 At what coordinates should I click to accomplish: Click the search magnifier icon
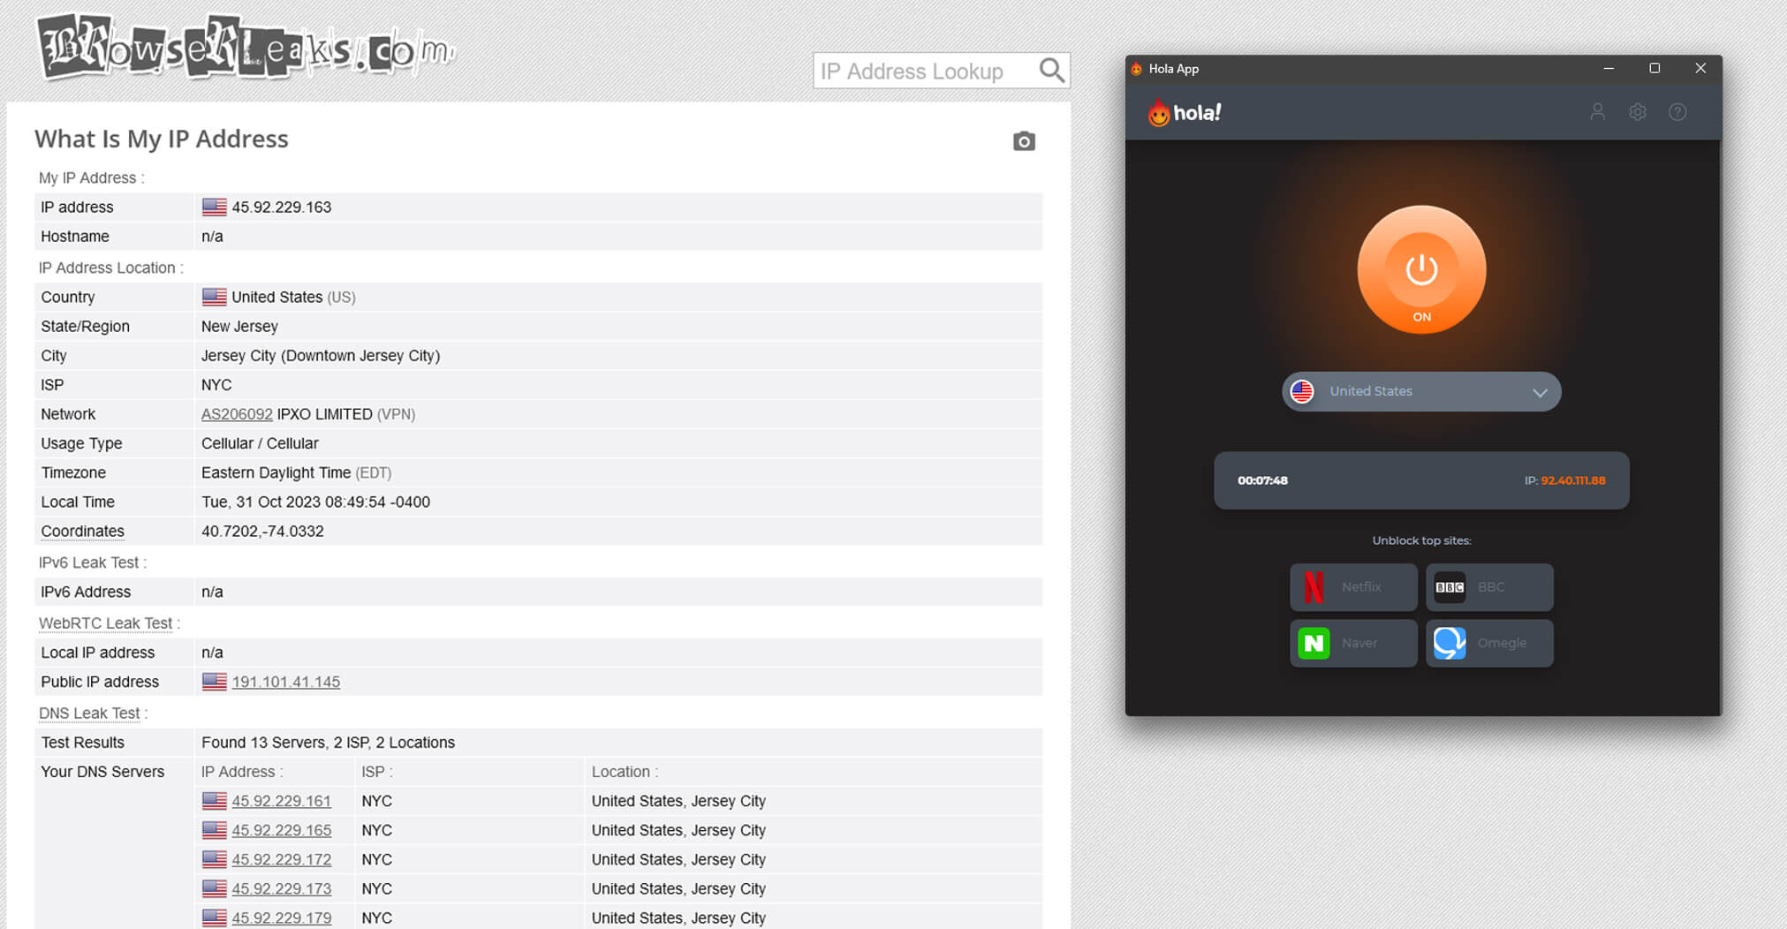(1051, 71)
